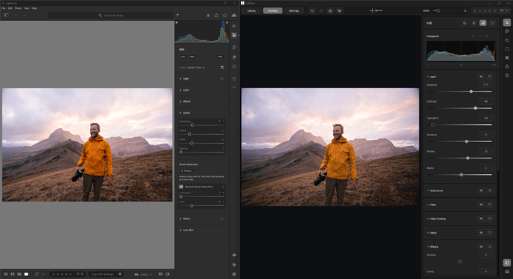Open the photo info icon in Lightroom sidebar
513x279 pixels.
[x=234, y=274]
